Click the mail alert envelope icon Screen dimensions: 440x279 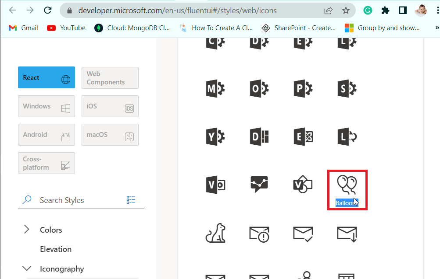click(x=259, y=234)
